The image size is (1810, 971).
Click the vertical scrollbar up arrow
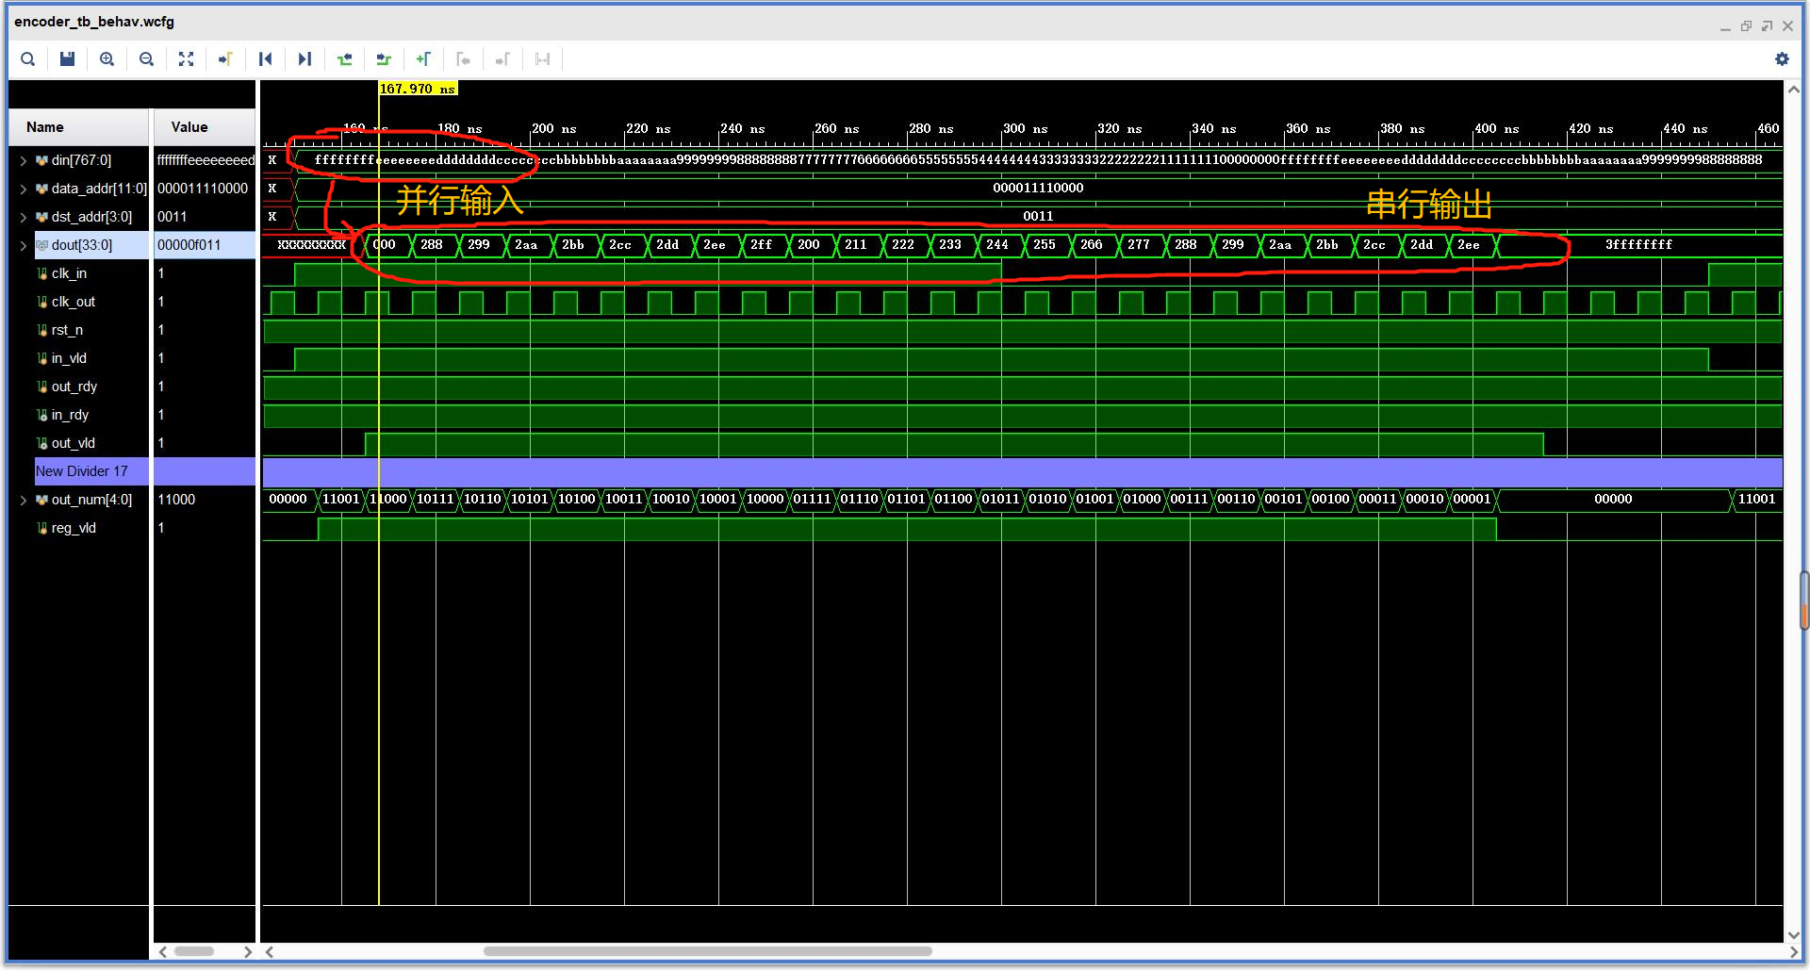(1794, 90)
